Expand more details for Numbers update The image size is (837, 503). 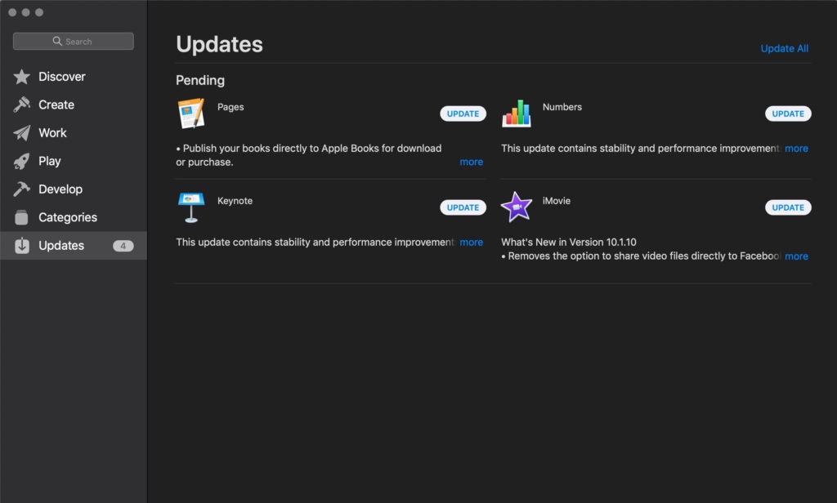(796, 148)
